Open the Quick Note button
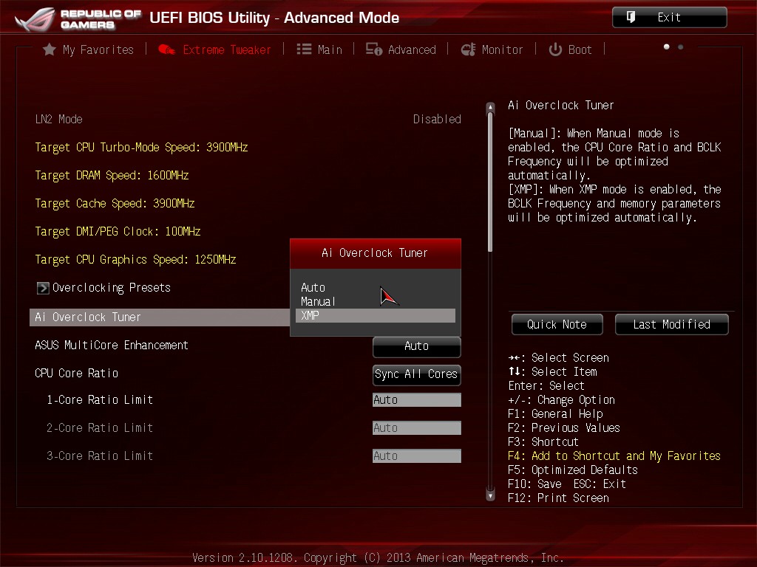This screenshot has height=567, width=757. point(556,324)
